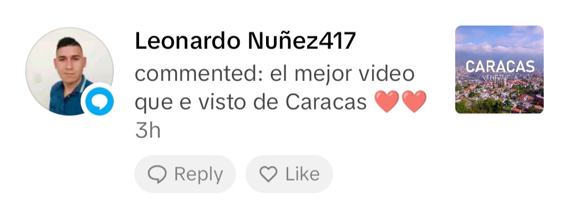Screen dimensions: 569x219
Task: Click the 3h timestamp
Action: (x=148, y=131)
